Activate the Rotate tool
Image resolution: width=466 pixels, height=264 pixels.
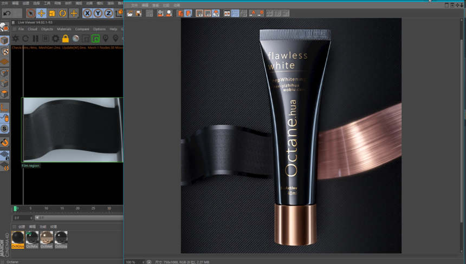point(63,13)
